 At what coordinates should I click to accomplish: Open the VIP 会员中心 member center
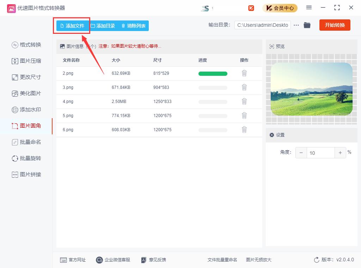coord(280,8)
